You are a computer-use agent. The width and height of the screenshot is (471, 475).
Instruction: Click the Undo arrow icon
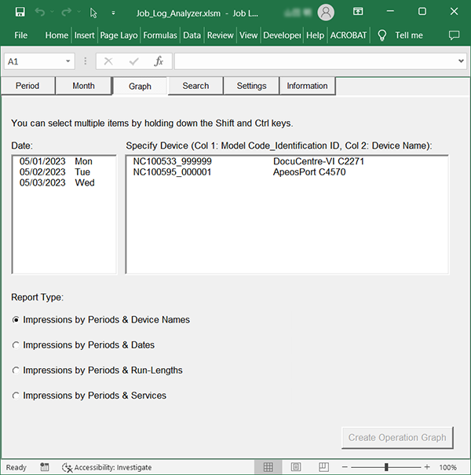click(x=39, y=12)
